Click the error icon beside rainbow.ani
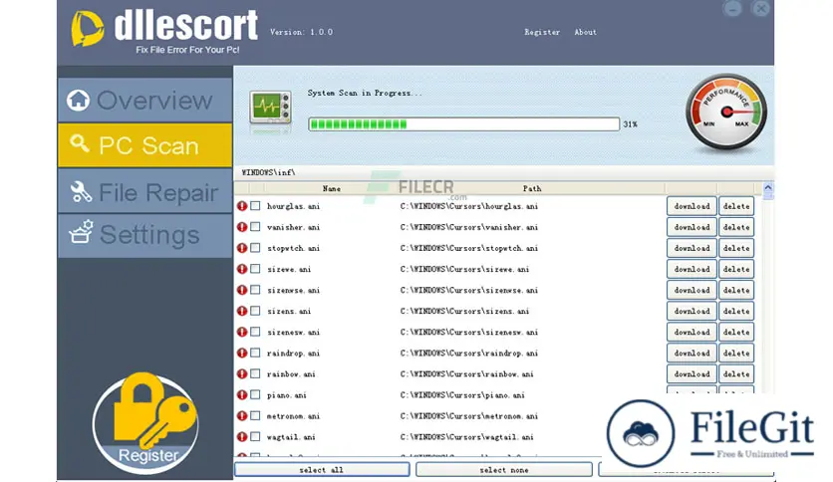This screenshot has height=482, width=833. pos(242,373)
